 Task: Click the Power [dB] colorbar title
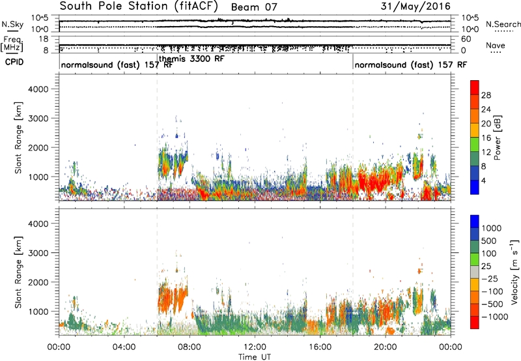click(x=497, y=137)
